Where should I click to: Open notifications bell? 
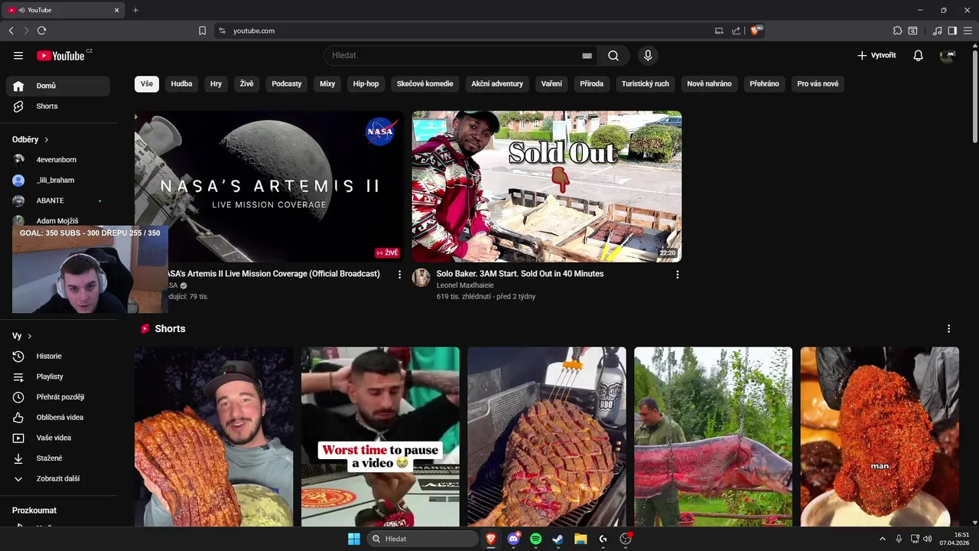pos(919,55)
